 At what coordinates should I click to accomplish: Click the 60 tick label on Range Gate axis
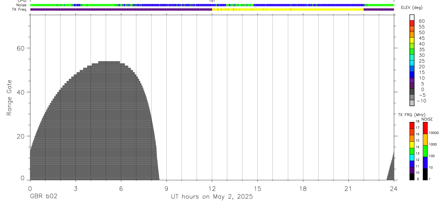click(21, 48)
